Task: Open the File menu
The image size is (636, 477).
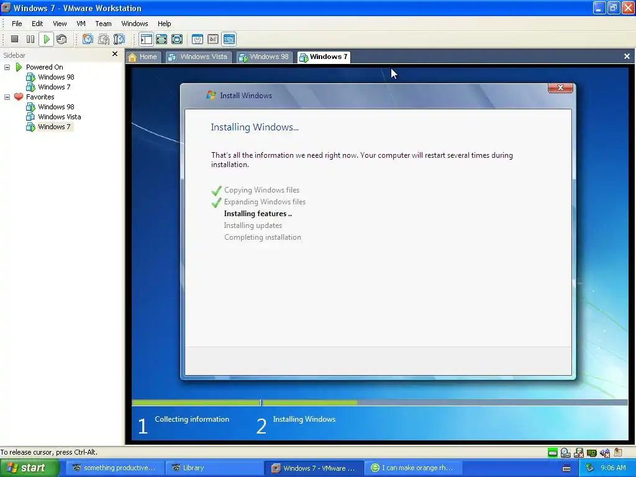Action: 17,24
